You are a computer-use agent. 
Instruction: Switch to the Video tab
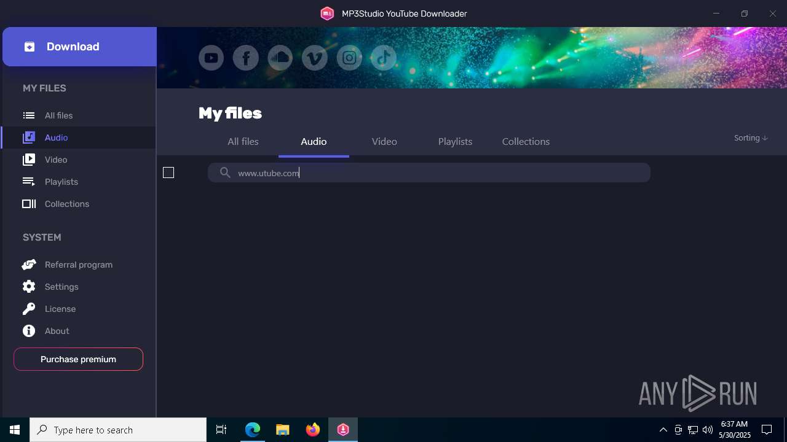384,142
